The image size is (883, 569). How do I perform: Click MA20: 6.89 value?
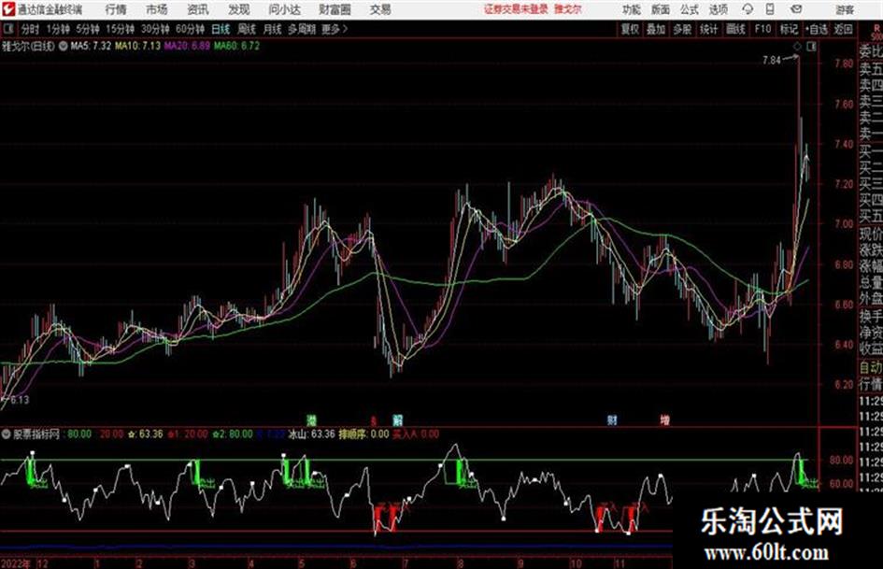click(187, 46)
